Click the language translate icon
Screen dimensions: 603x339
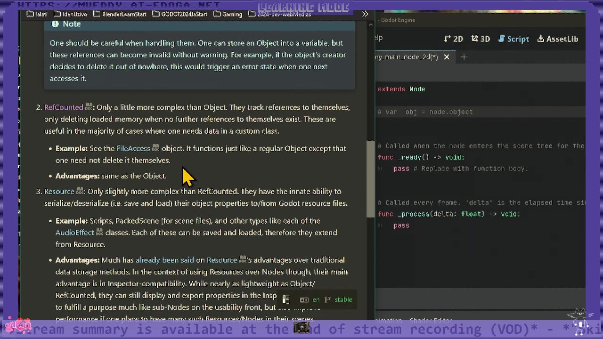304,299
